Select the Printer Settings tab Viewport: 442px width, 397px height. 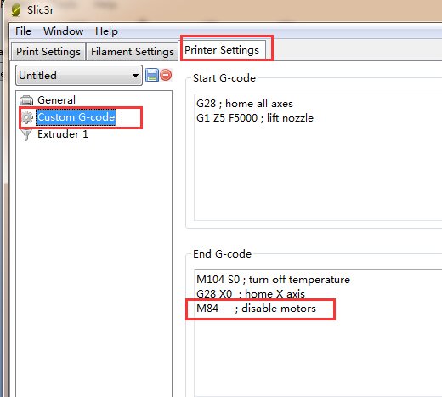click(x=222, y=50)
